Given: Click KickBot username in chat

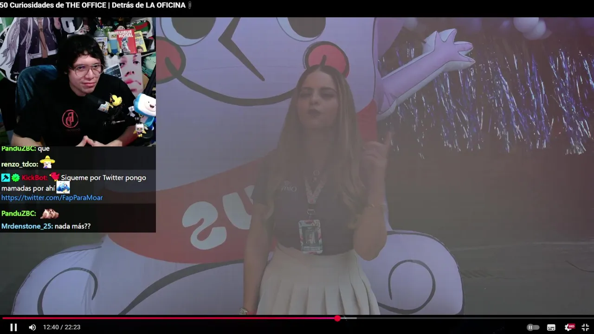Looking at the screenshot, I should coord(34,178).
